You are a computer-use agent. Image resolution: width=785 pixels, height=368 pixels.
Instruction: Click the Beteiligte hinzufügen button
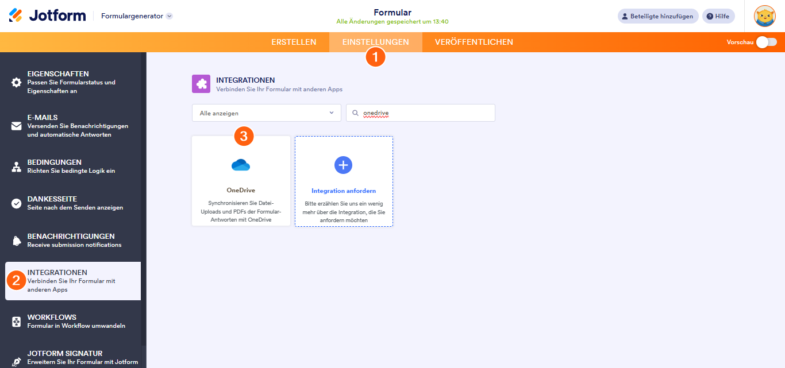tap(657, 16)
